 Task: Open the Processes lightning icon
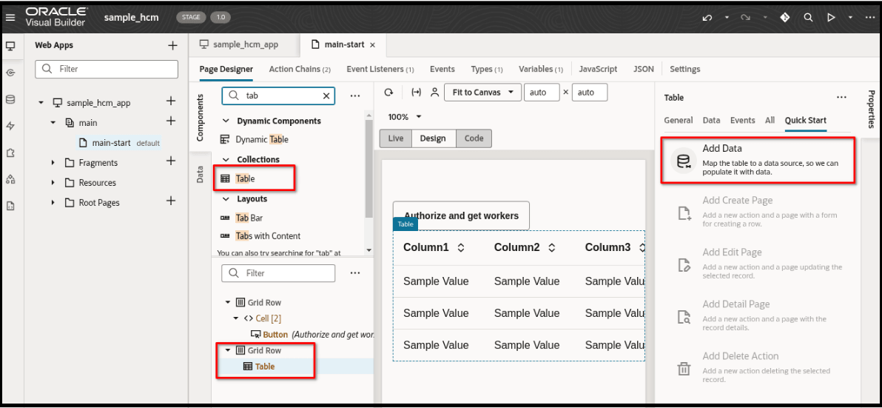coord(10,126)
